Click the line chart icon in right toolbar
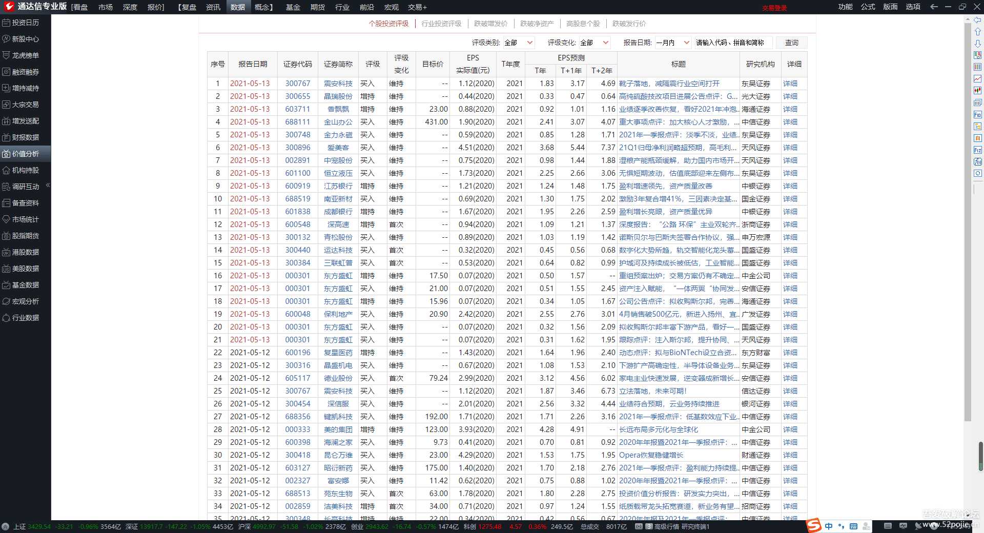The height and width of the screenshot is (533, 984). (978, 79)
